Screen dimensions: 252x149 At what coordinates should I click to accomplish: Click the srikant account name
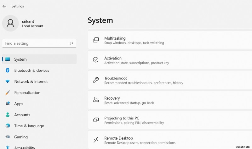click(x=28, y=21)
